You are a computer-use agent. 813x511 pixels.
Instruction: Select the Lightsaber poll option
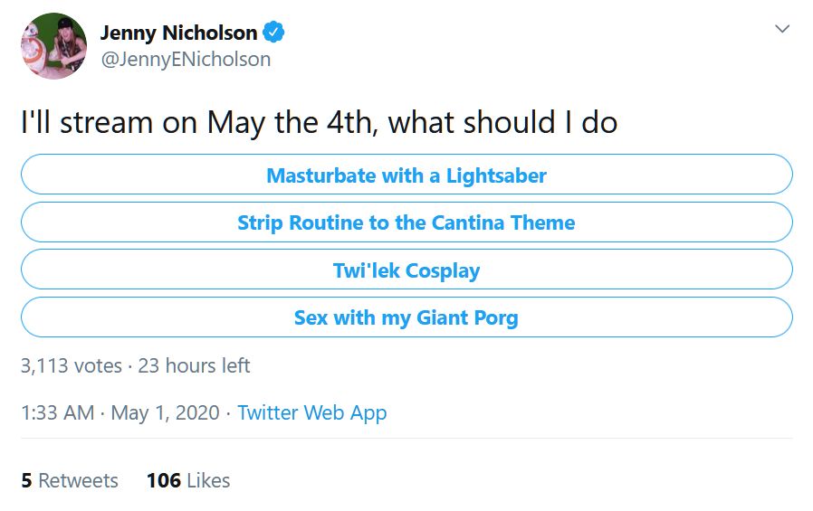pyautogui.click(x=406, y=175)
